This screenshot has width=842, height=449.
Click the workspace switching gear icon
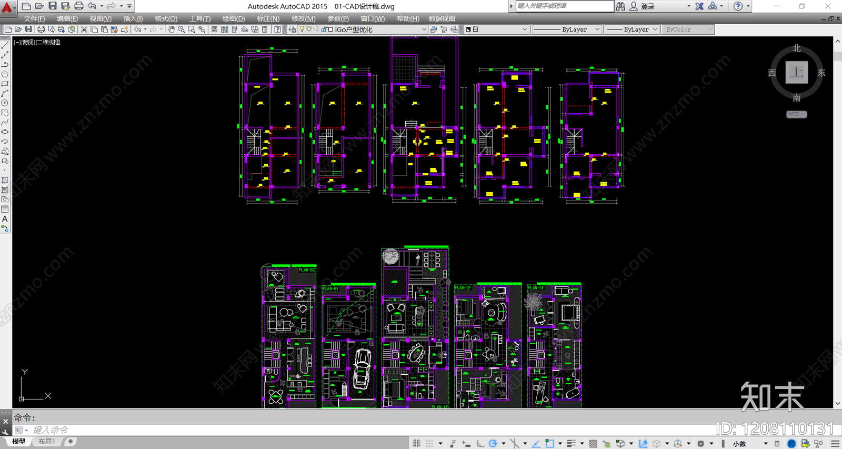pos(700,444)
